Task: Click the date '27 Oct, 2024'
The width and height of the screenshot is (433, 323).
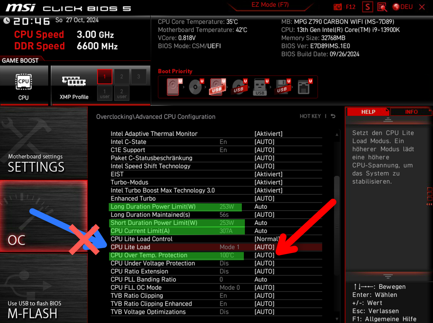Action: point(82,20)
